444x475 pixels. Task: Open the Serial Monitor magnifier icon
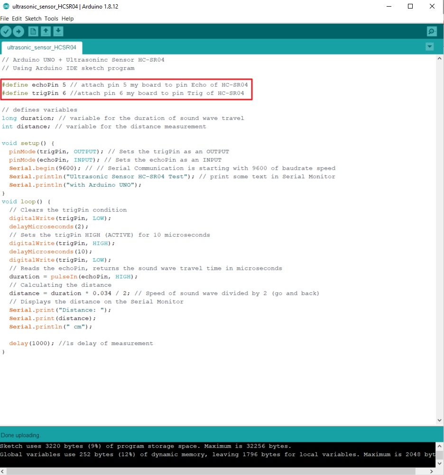click(432, 31)
